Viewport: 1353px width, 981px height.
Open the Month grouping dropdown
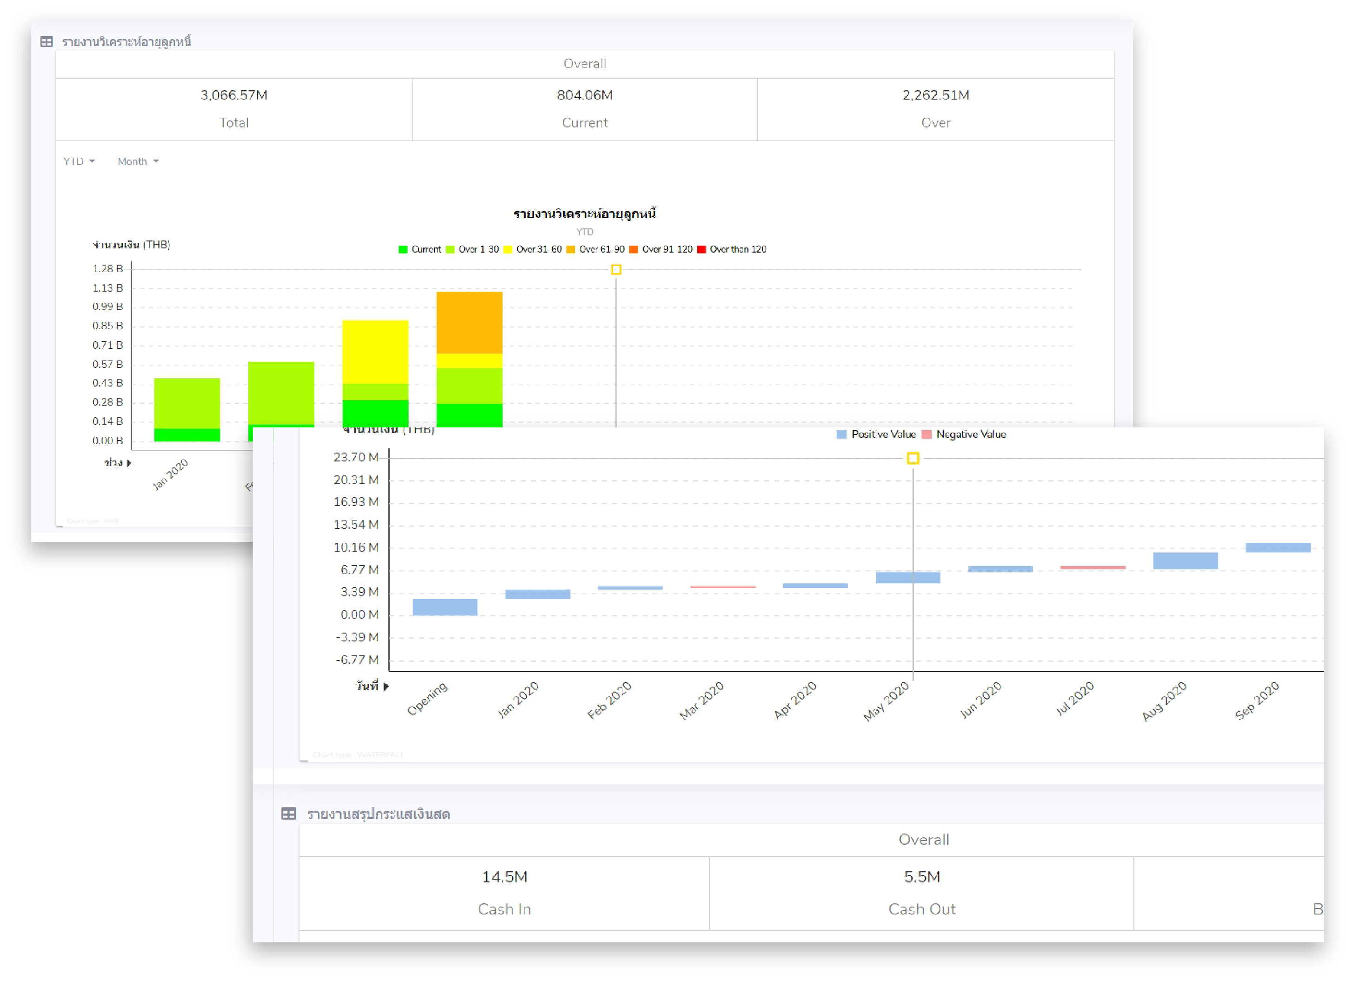[138, 162]
